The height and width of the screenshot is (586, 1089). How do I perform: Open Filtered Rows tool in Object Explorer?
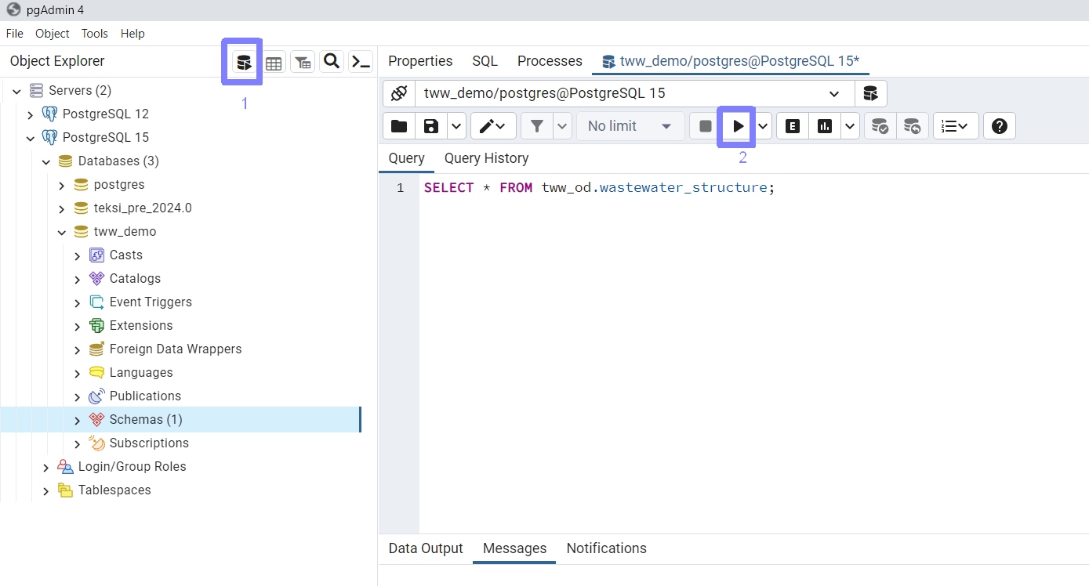(x=303, y=63)
